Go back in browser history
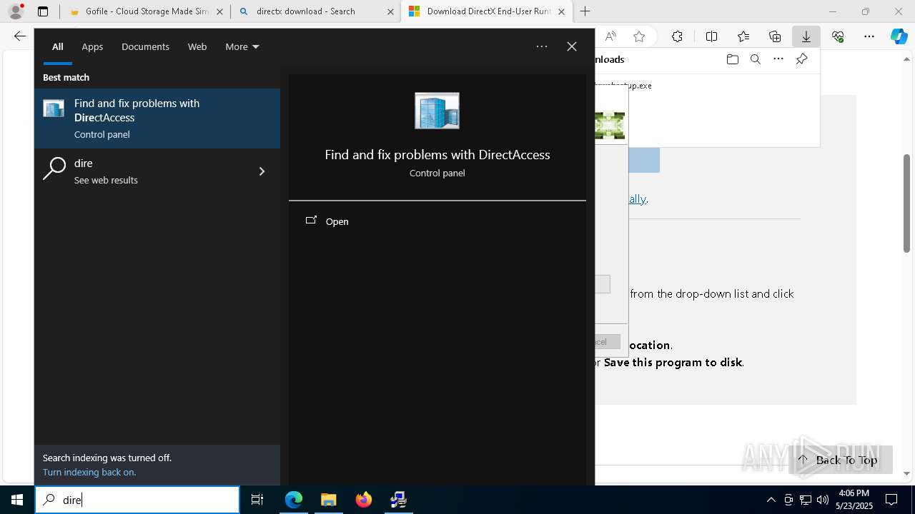The height and width of the screenshot is (514, 915). (20, 36)
